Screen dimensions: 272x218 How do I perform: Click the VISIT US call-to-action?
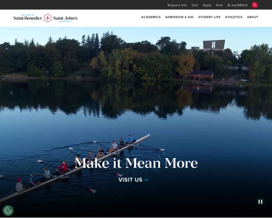click(x=133, y=180)
